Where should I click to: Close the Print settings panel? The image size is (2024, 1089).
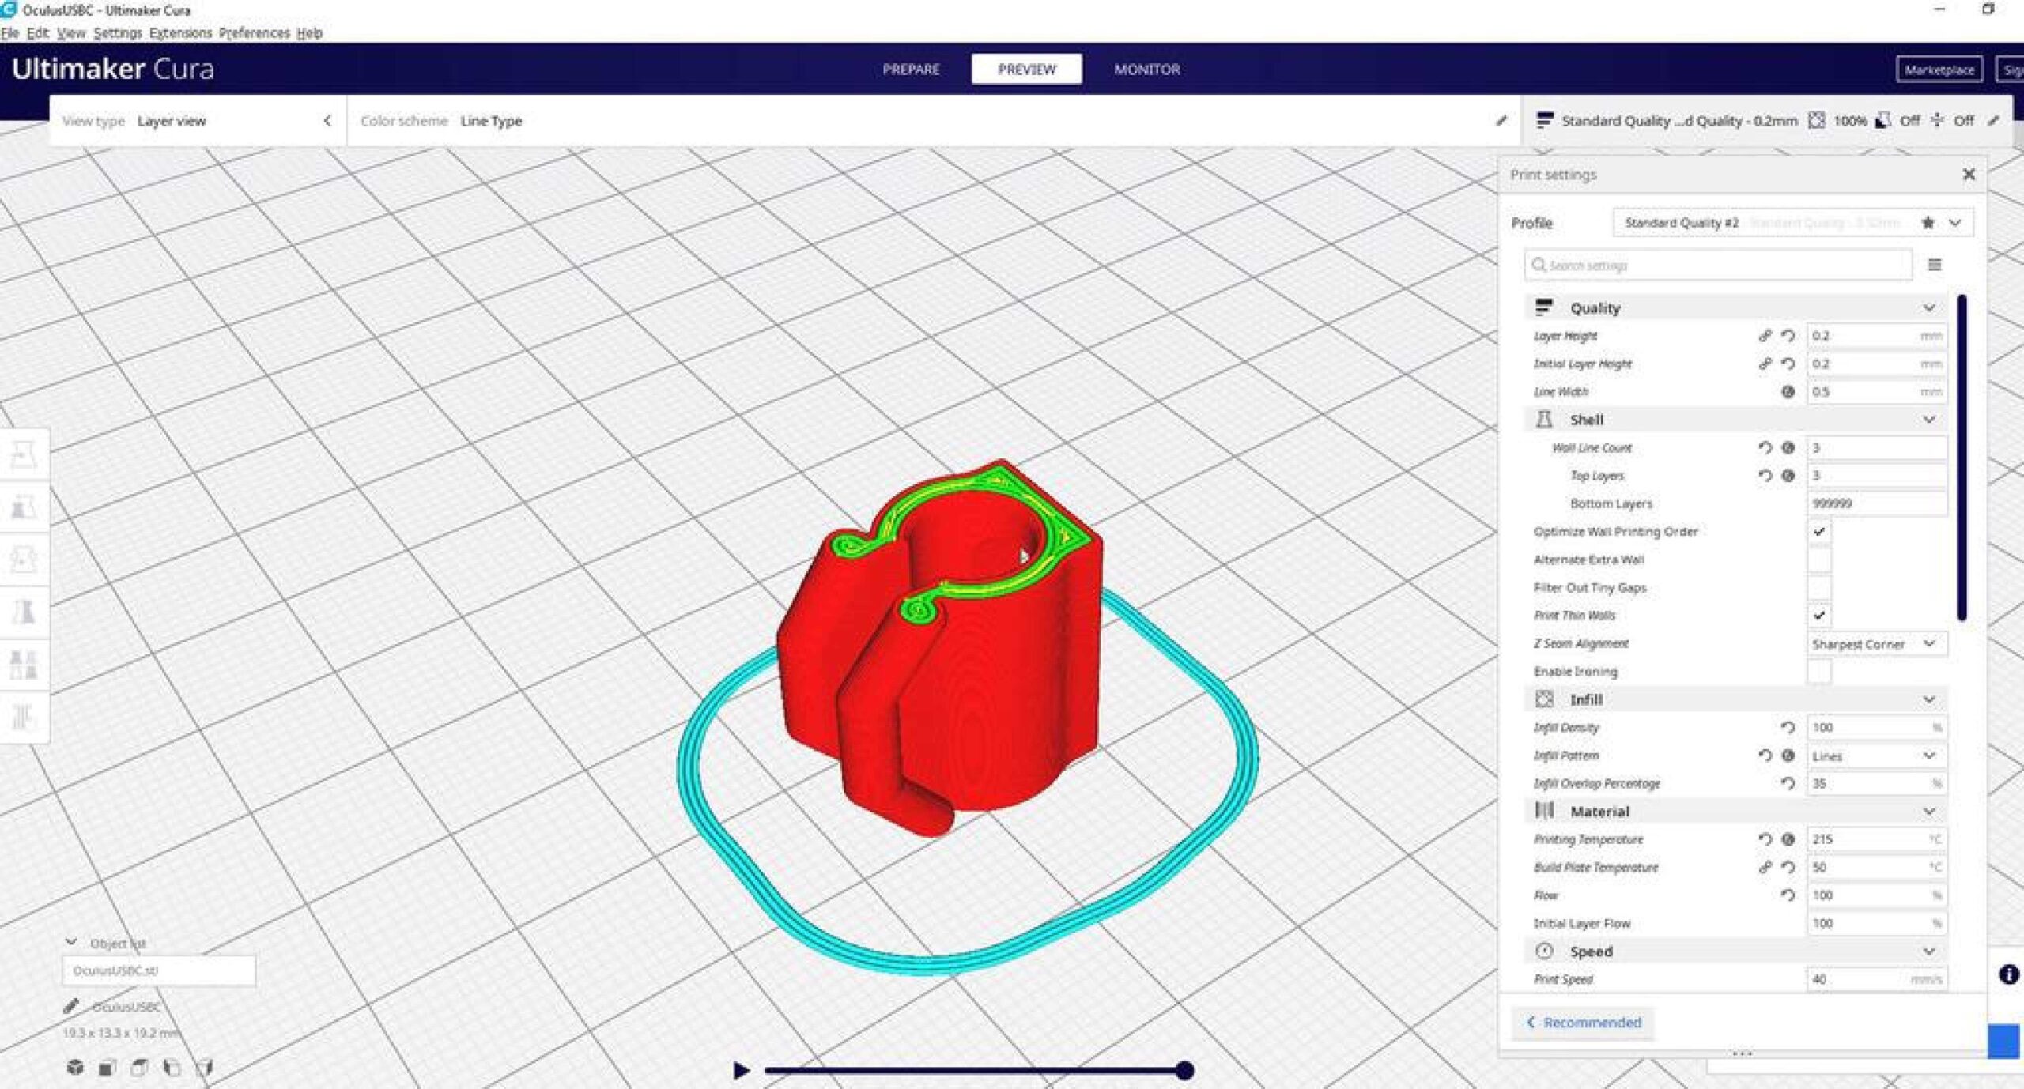pos(1969,175)
